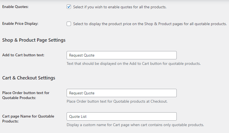The height and width of the screenshot is (133, 229).
Task: Click the 'Place Order button text for Quotable Products' label
Action: pos(26,95)
